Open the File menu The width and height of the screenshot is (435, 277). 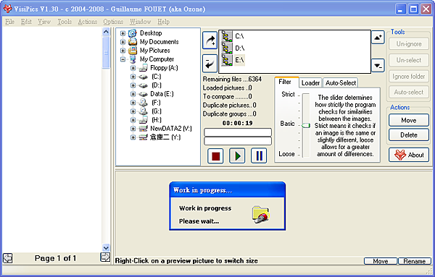point(9,22)
